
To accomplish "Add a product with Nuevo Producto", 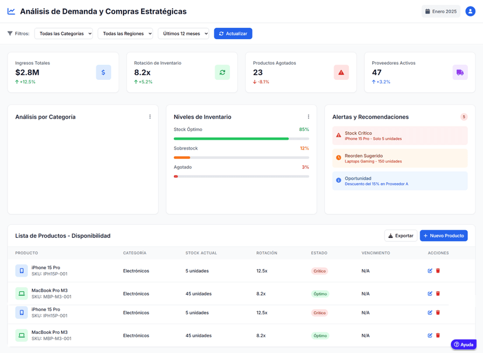I will click(x=443, y=235).
